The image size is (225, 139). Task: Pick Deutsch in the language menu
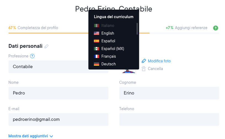108,64
